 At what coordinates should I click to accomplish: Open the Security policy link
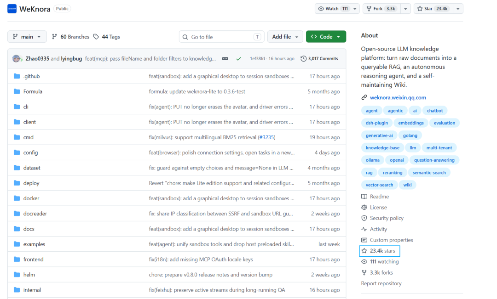click(387, 218)
